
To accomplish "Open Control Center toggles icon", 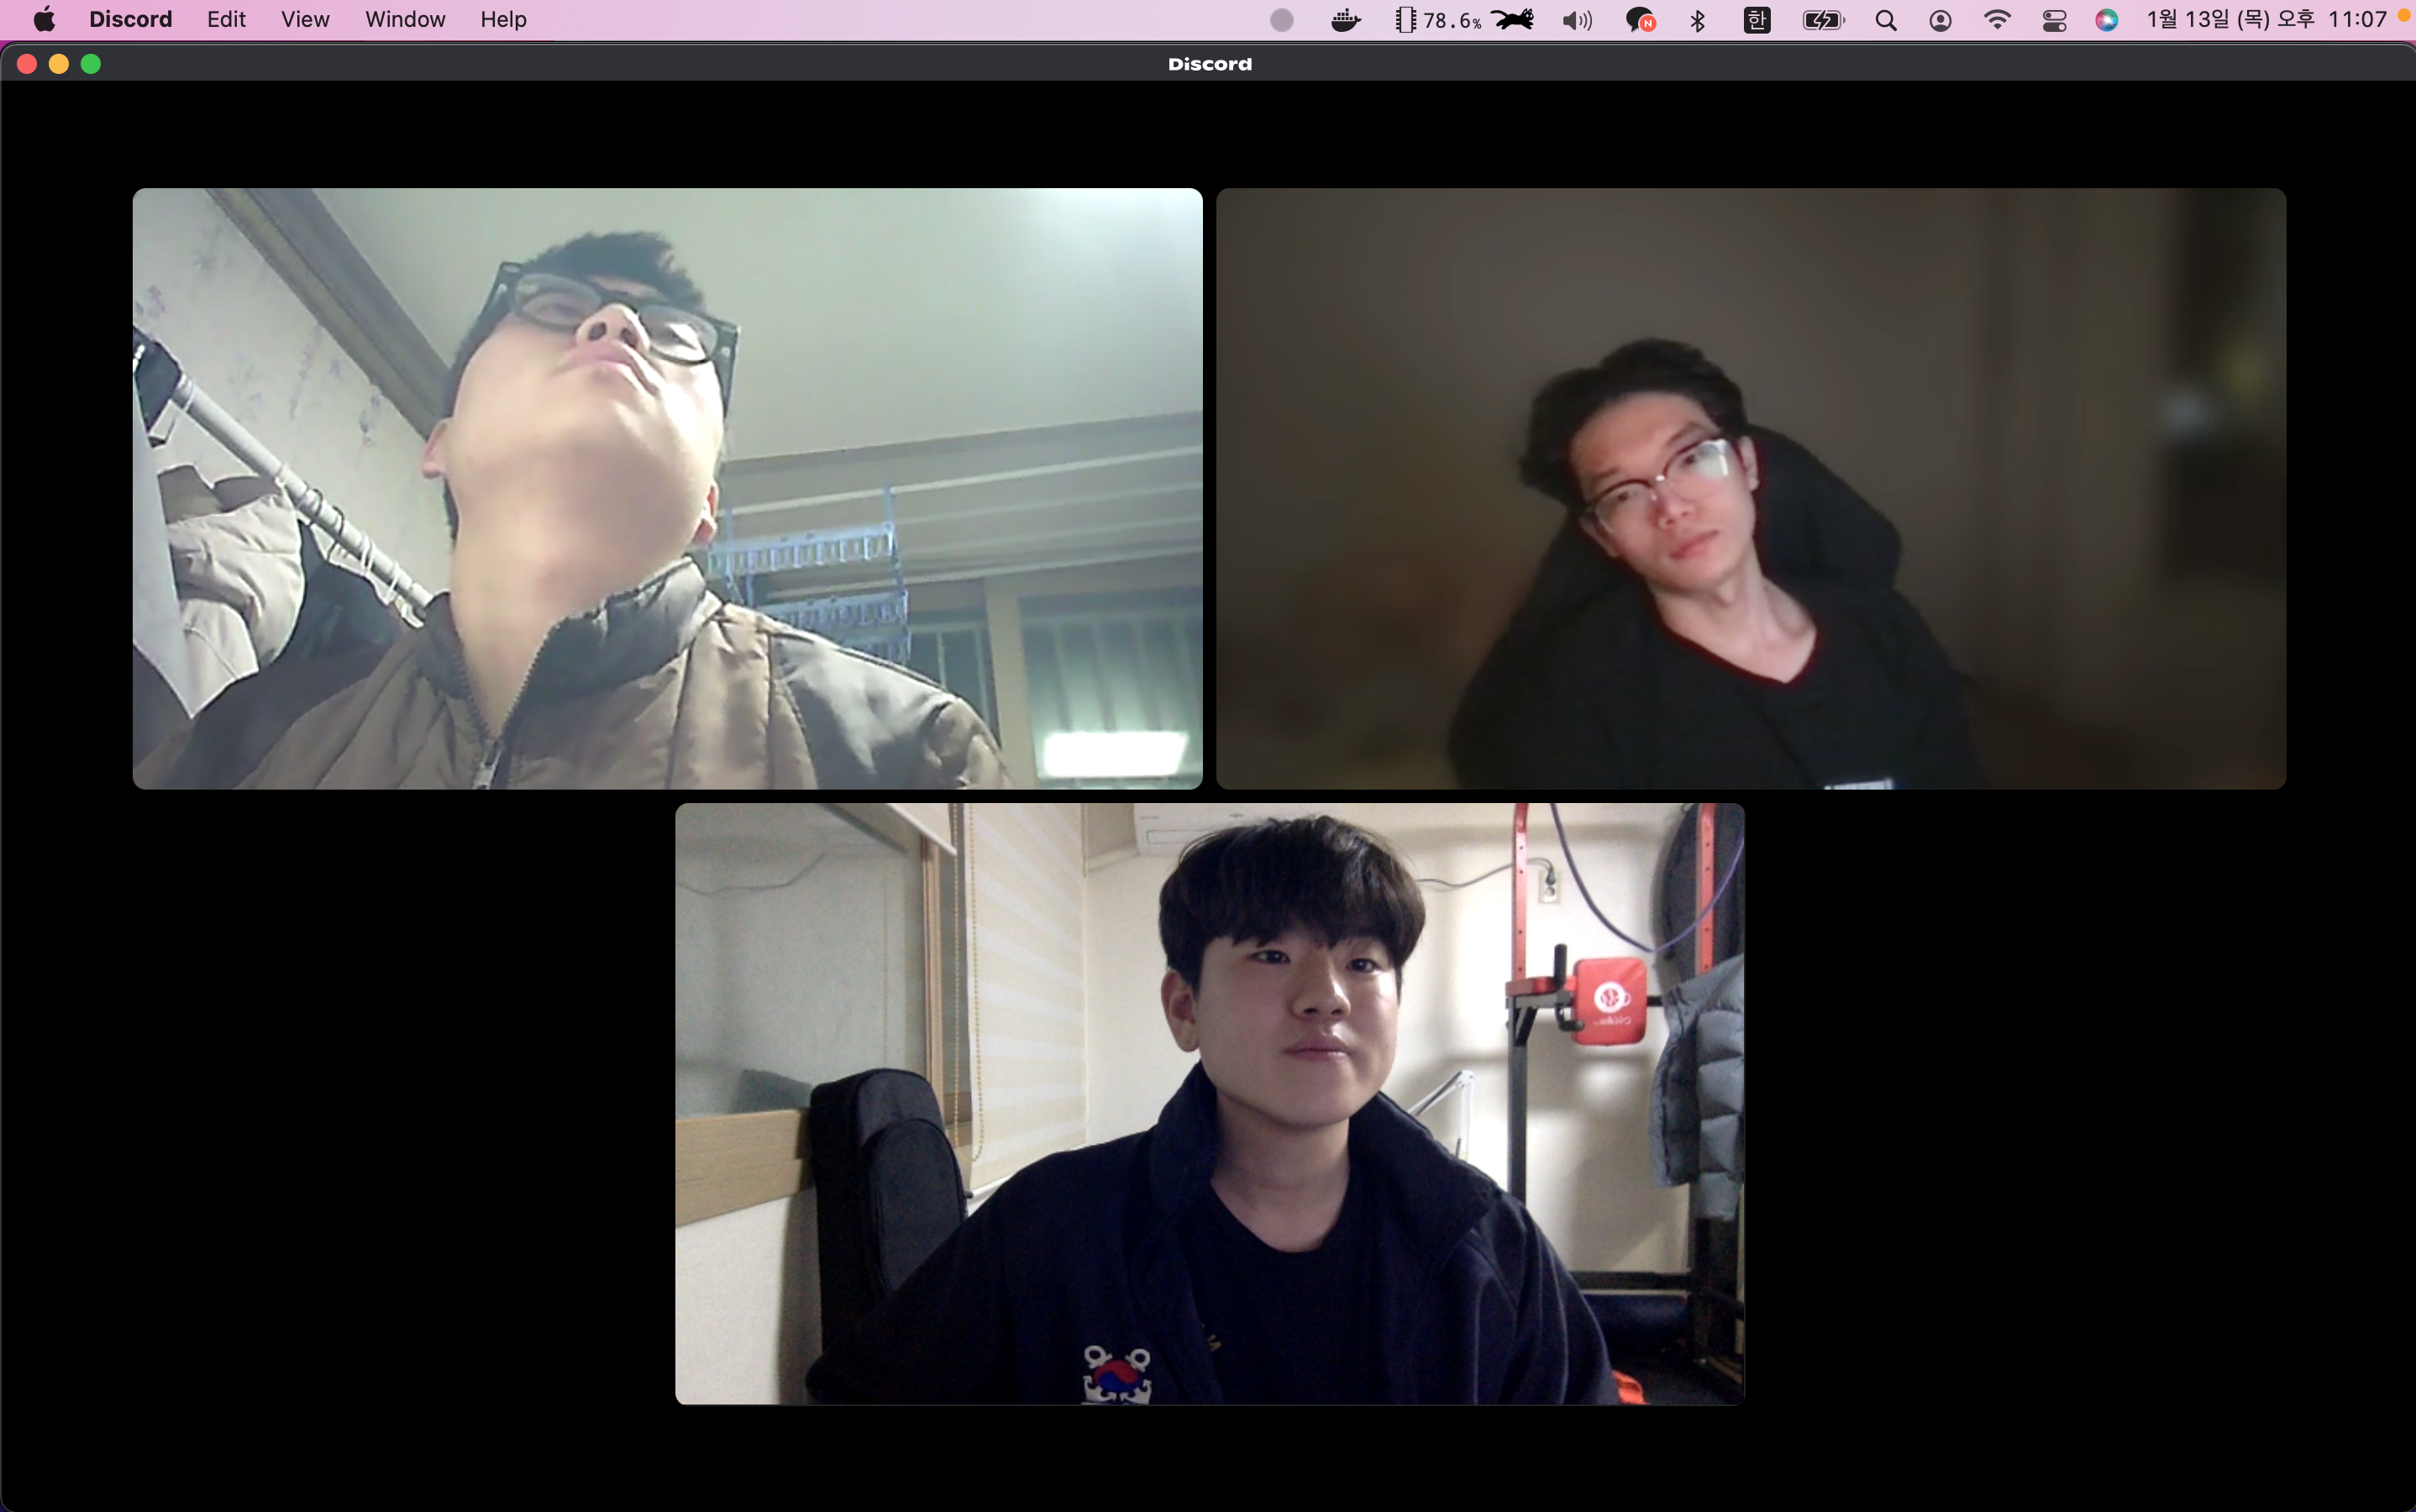I will tap(2054, 20).
